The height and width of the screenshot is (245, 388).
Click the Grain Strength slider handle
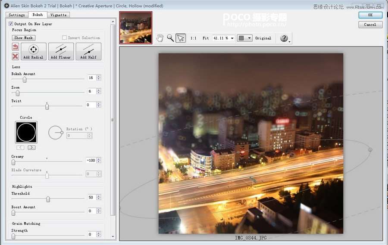tap(13, 236)
